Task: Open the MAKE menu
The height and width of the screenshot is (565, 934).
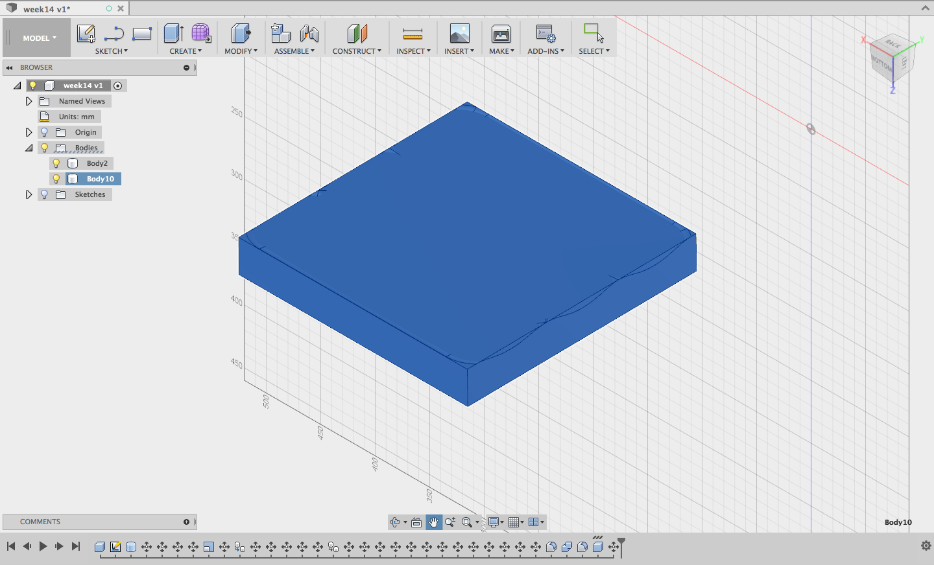Action: pyautogui.click(x=501, y=51)
